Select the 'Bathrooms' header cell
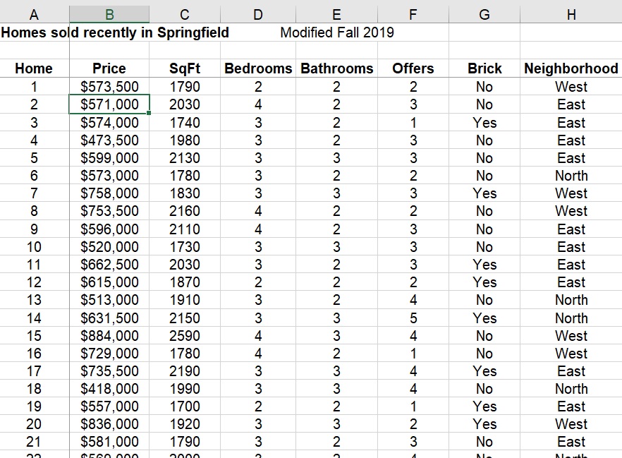Viewport: 622px width, 458px height. (x=337, y=68)
